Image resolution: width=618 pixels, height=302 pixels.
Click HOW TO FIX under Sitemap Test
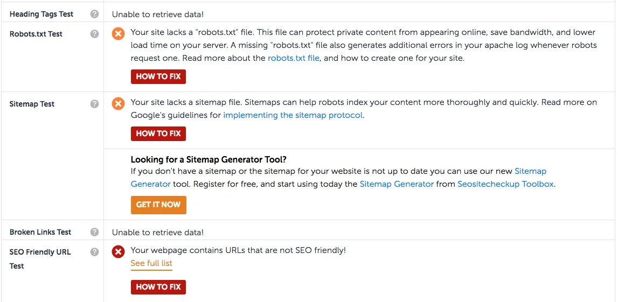158,134
